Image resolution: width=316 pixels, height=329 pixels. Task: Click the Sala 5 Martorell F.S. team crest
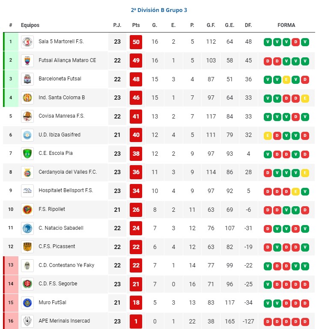(x=27, y=42)
